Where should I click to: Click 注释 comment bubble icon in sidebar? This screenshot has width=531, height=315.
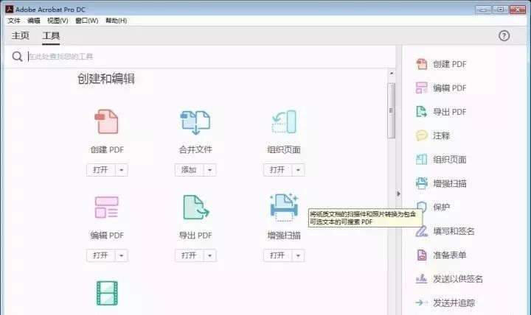point(422,135)
